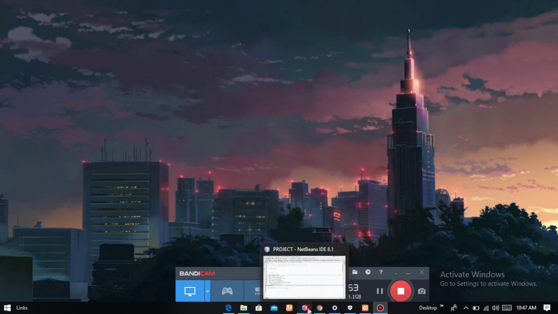
Task: Click the Desktop toolbar label
Action: pos(428,308)
